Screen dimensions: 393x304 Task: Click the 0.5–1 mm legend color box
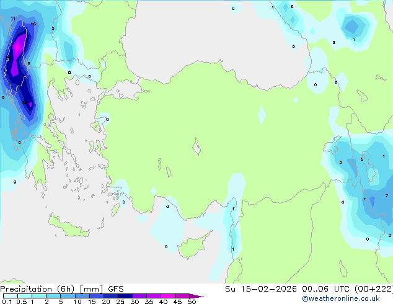tap(25, 296)
